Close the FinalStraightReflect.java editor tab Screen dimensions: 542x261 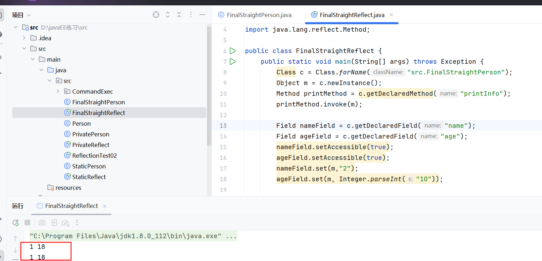[391, 15]
